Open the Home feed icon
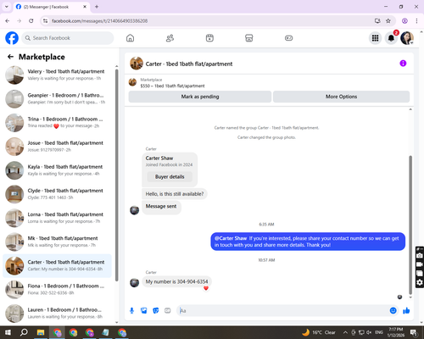Image resolution: width=424 pixels, height=339 pixels. (x=130, y=38)
